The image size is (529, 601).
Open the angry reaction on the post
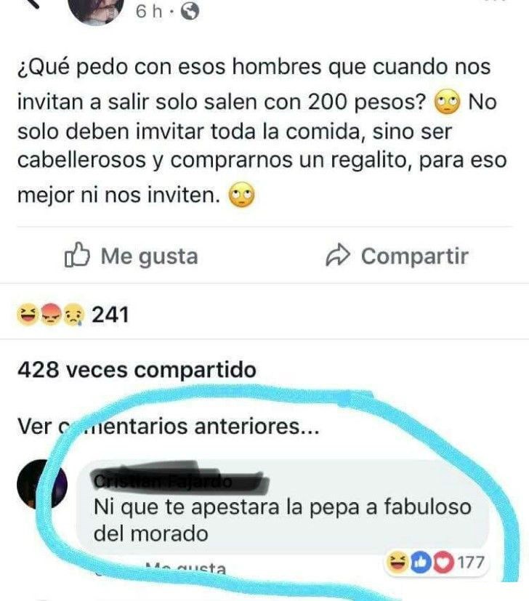click(51, 315)
